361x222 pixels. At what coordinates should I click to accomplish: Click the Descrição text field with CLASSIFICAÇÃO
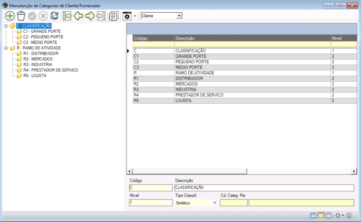pyautogui.click(x=264, y=188)
